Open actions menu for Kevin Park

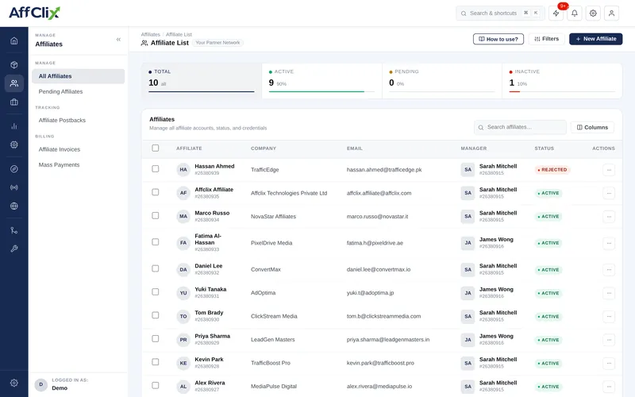[609, 364]
